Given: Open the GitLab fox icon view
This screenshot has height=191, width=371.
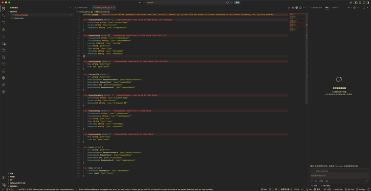Looking at the screenshot, I should [4, 64].
